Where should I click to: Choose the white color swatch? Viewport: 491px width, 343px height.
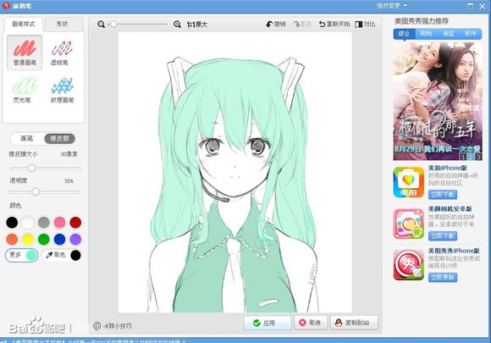pos(28,223)
